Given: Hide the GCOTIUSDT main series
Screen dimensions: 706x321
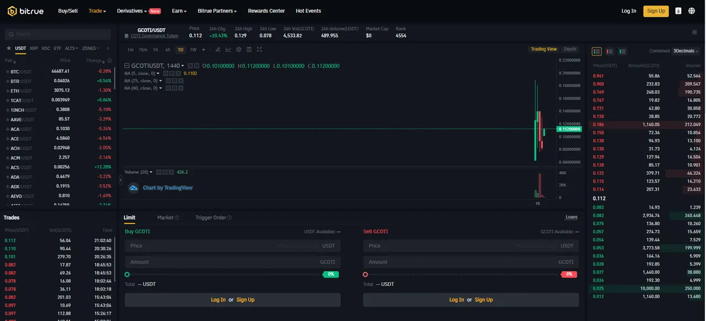Looking at the screenshot, I should [190, 66].
